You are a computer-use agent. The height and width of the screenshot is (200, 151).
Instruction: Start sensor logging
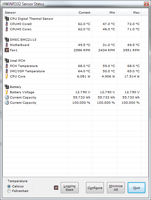pyautogui.click(x=70, y=188)
